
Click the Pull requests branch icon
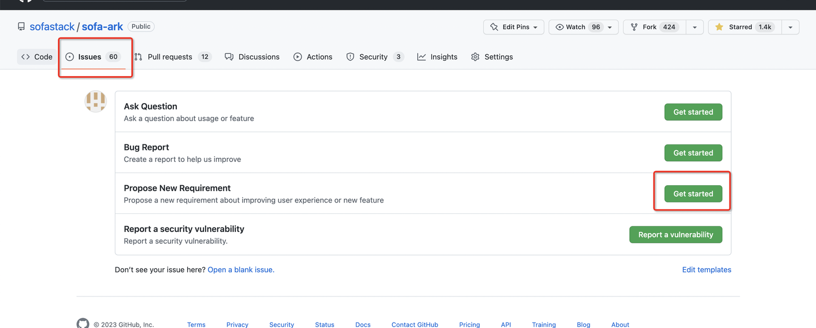click(138, 56)
